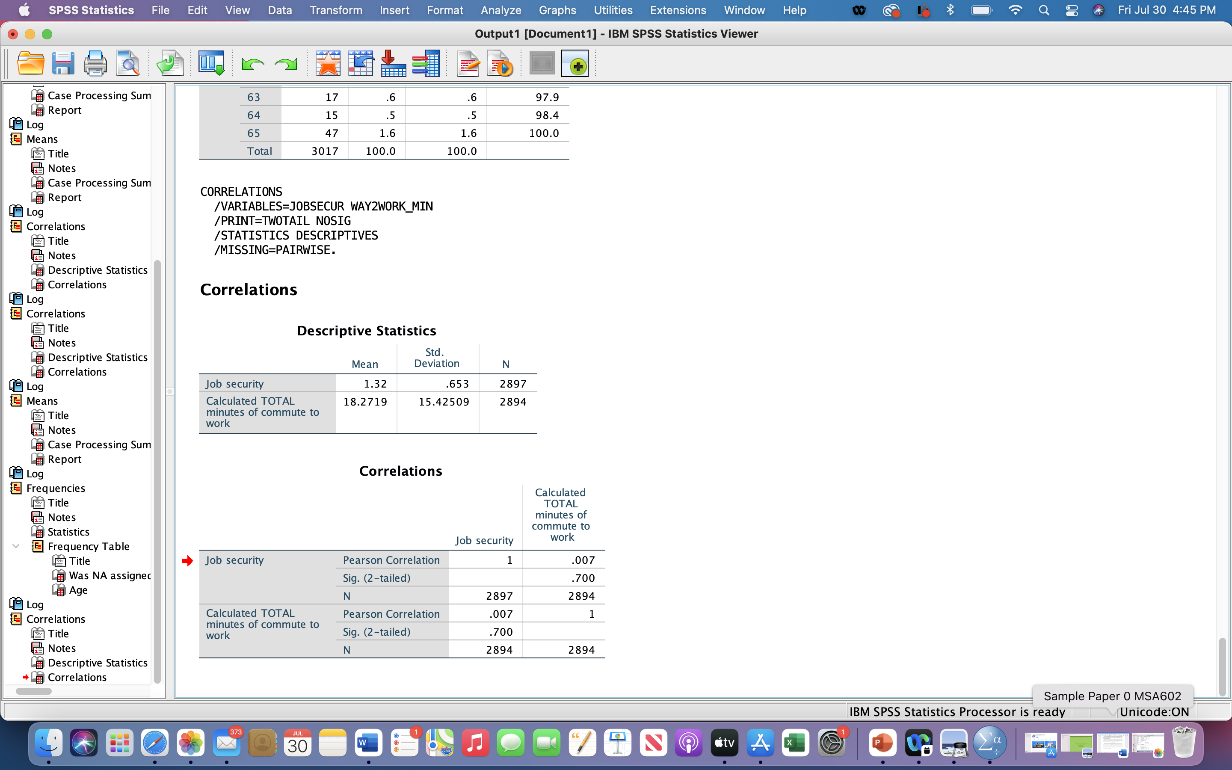Collapse the Frequency Table outline node
Image resolution: width=1232 pixels, height=770 pixels.
click(x=16, y=546)
